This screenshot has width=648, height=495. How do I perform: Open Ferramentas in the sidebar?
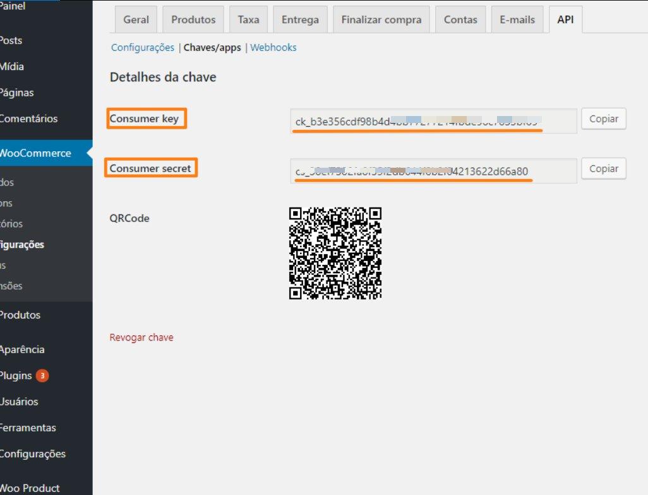click(28, 428)
